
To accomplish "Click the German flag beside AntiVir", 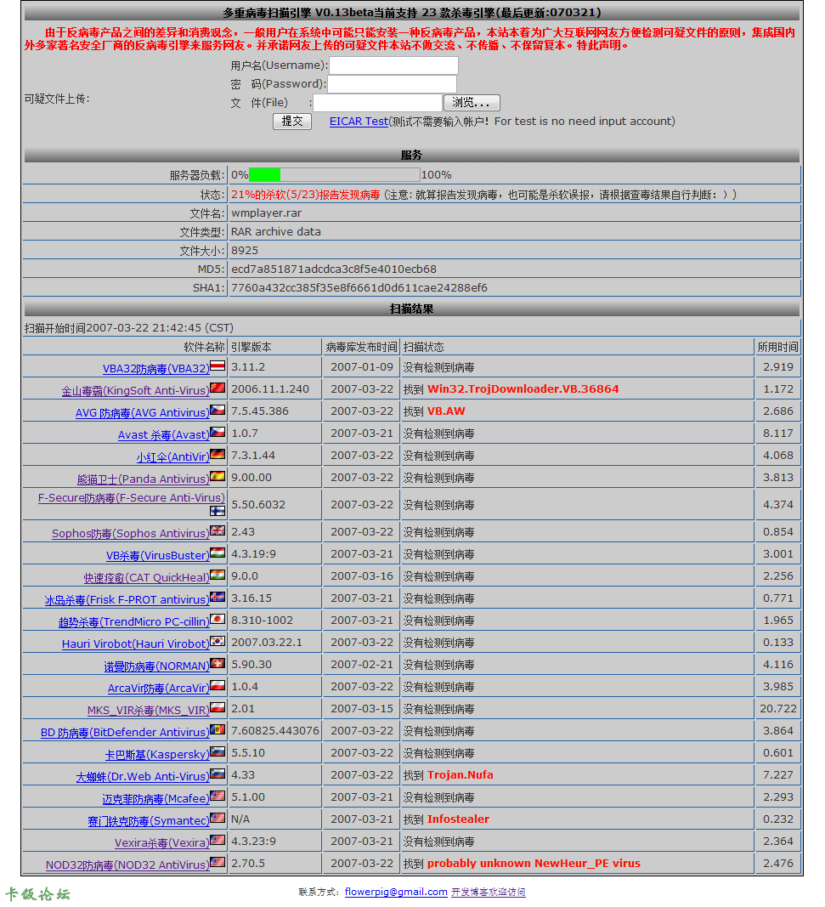I will (x=218, y=454).
